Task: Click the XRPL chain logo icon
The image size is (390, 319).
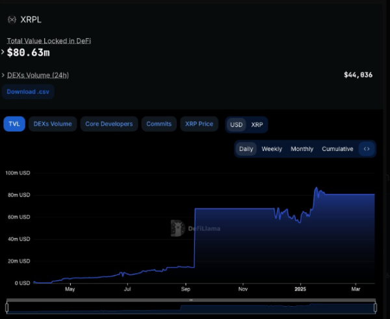Action: point(12,19)
